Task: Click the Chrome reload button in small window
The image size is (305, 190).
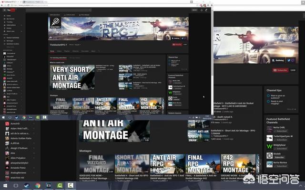Action: point(9,5)
